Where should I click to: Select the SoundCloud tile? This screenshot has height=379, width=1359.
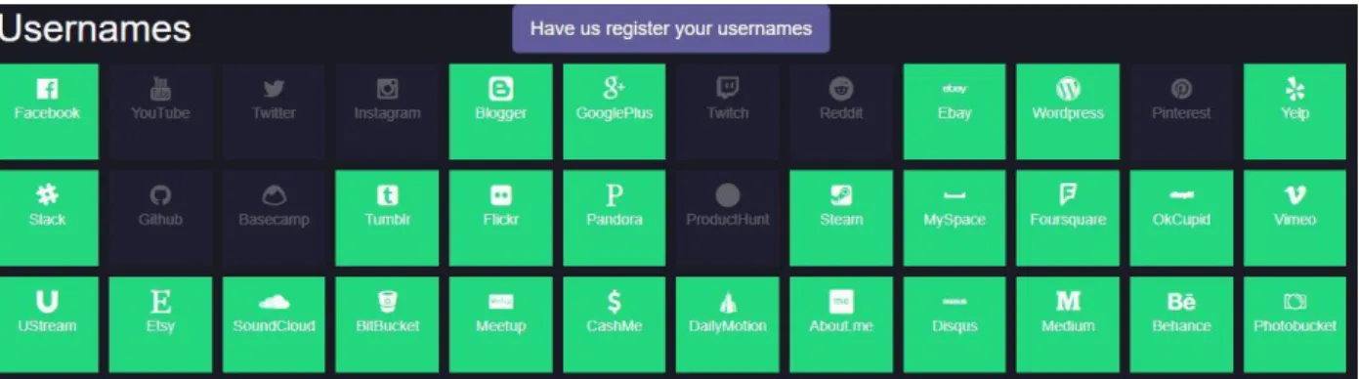(274, 324)
